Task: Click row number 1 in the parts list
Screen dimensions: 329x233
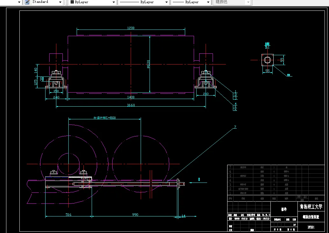Action: (x=230, y=193)
